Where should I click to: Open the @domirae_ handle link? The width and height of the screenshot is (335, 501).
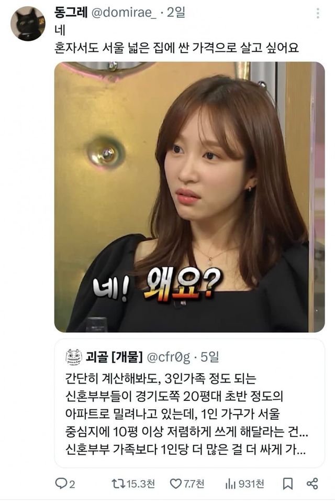click(124, 13)
